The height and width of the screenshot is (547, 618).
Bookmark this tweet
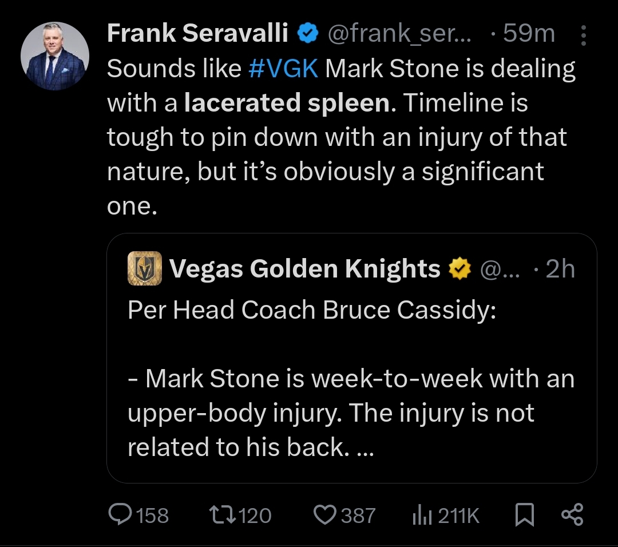pos(525,515)
